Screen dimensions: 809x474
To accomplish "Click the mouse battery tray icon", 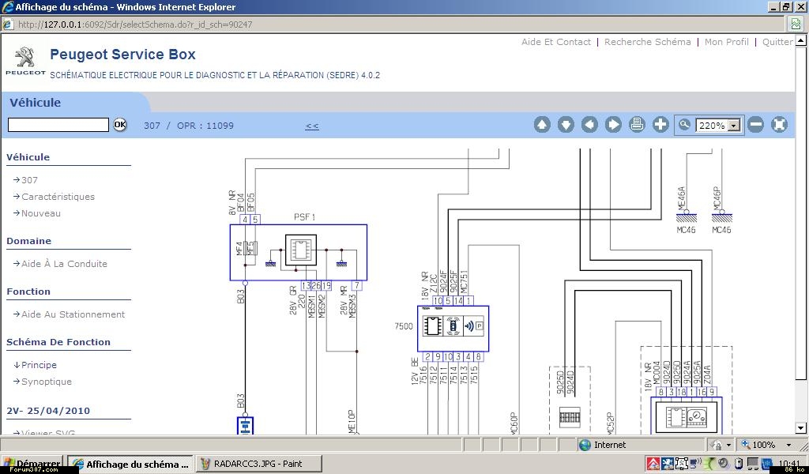I will pyautogui.click(x=739, y=463).
